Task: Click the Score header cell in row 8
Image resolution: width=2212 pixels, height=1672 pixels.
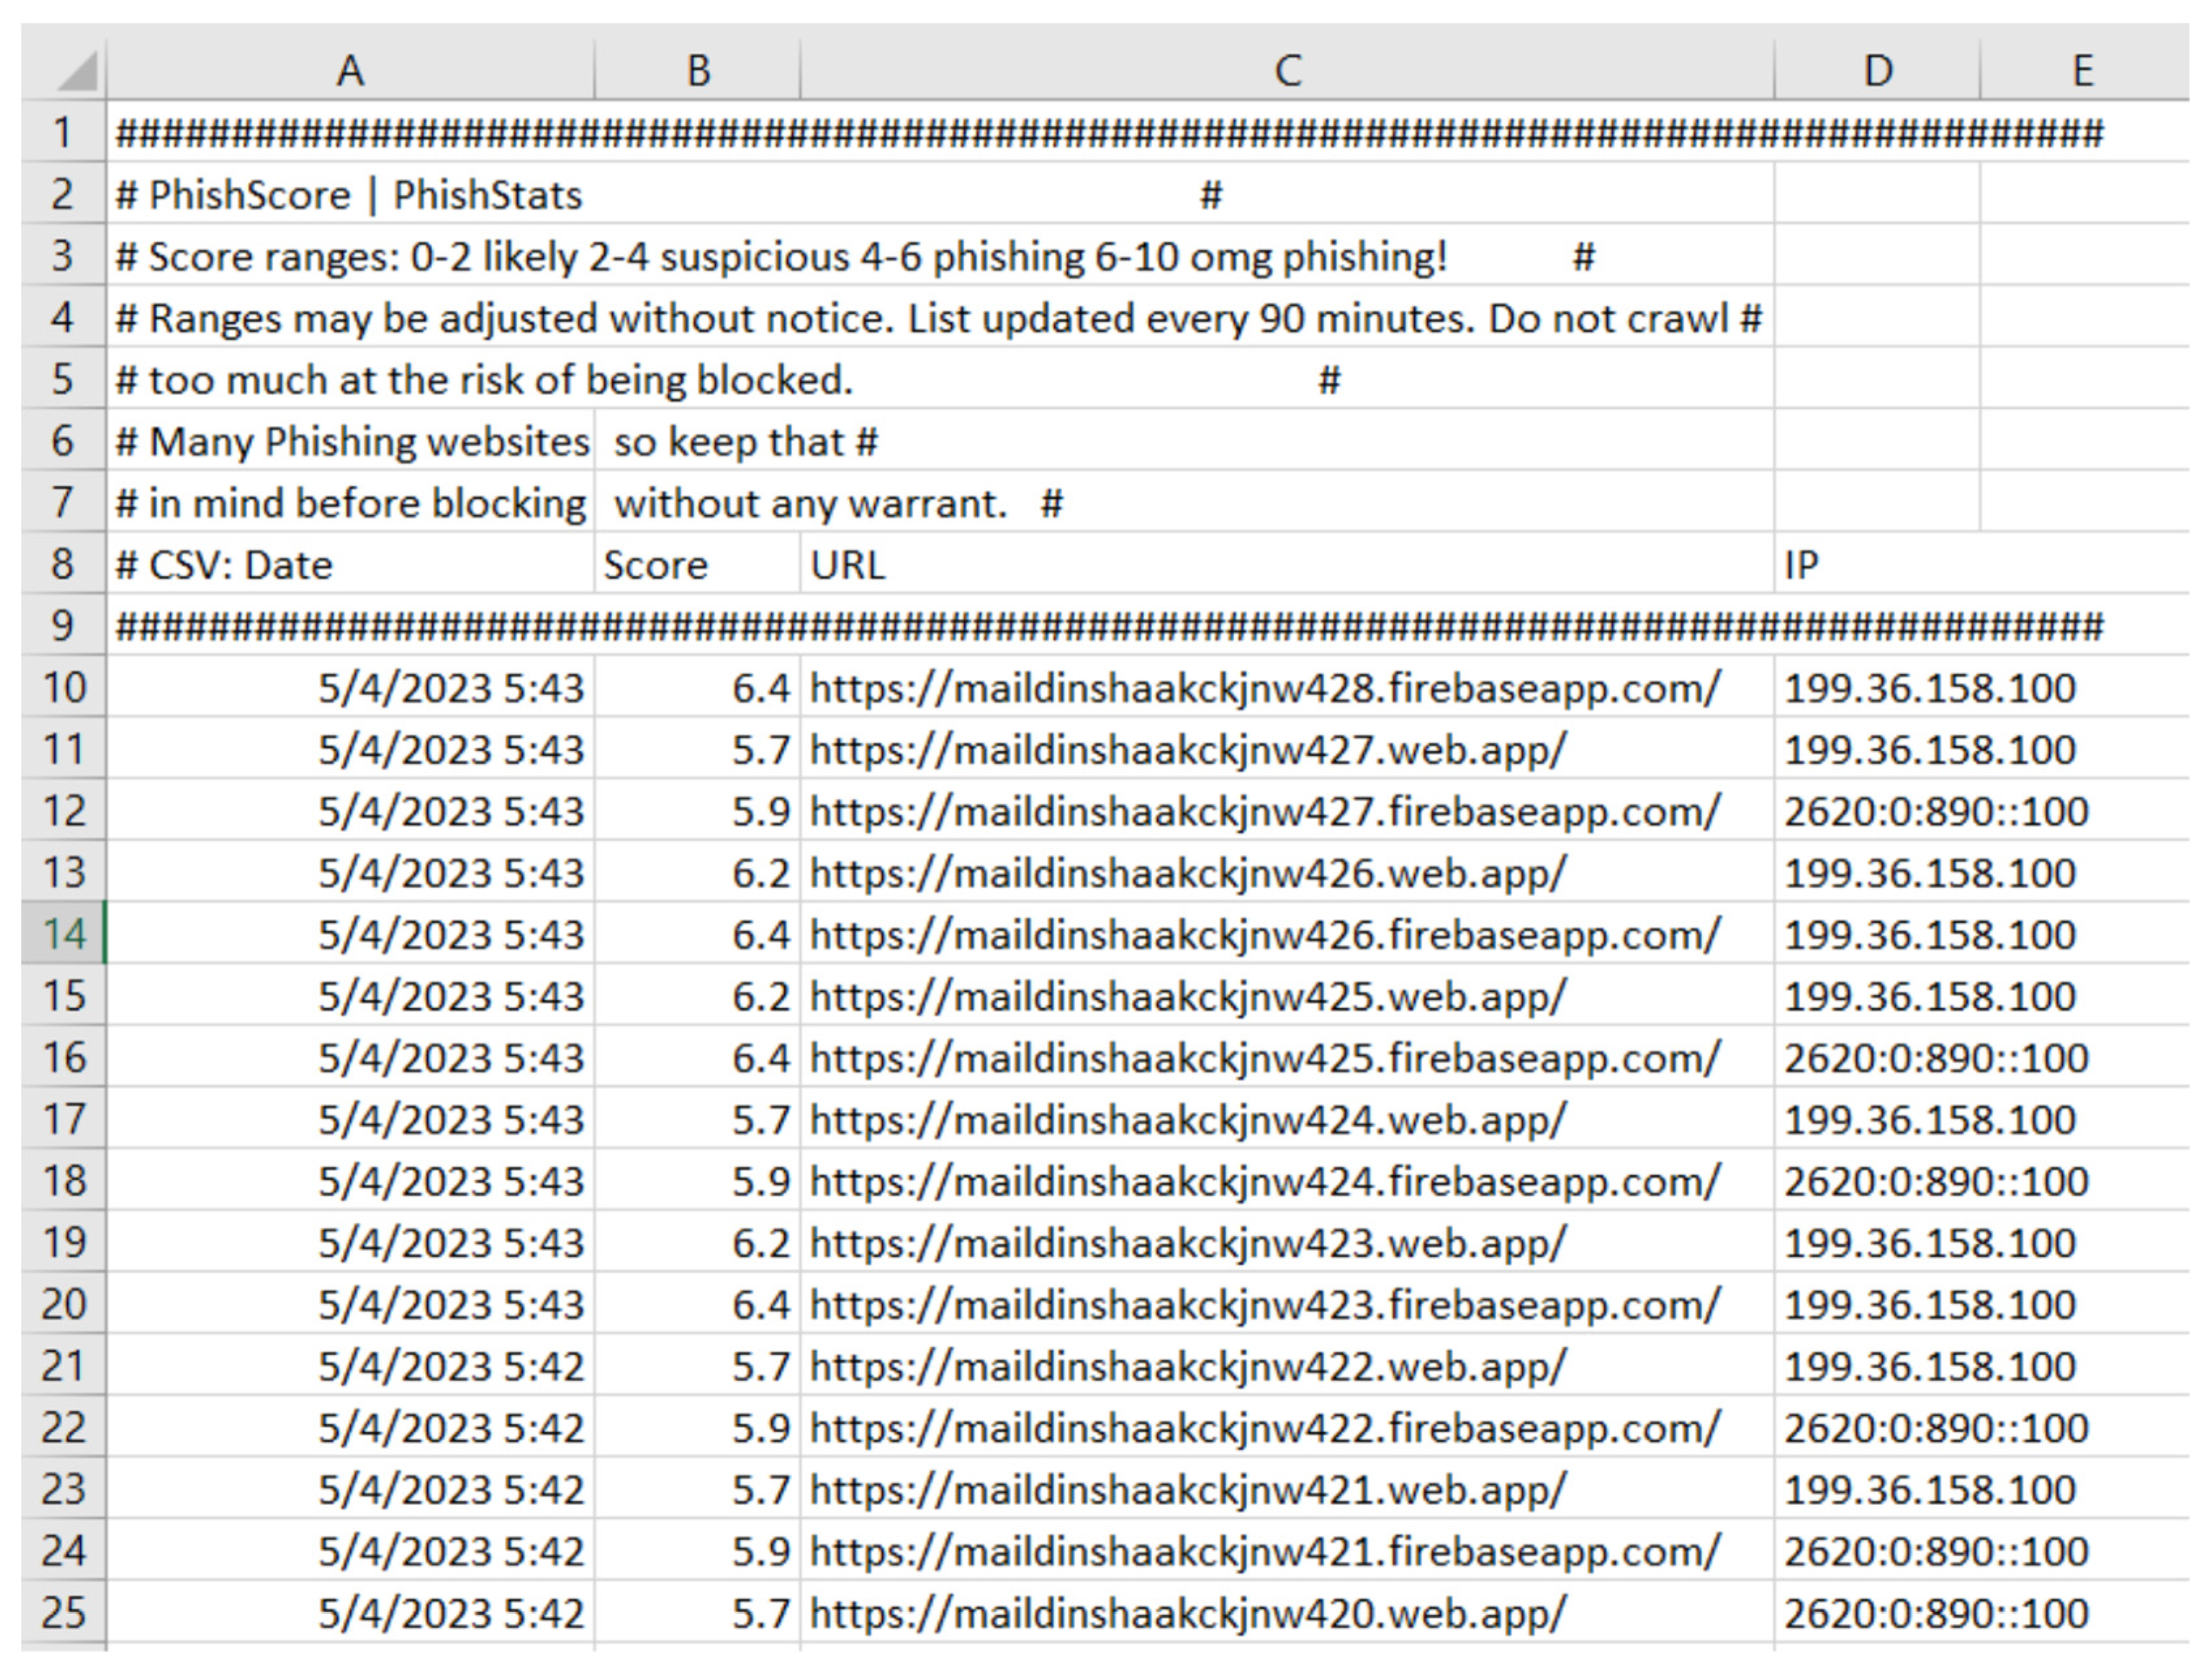Action: tap(656, 565)
